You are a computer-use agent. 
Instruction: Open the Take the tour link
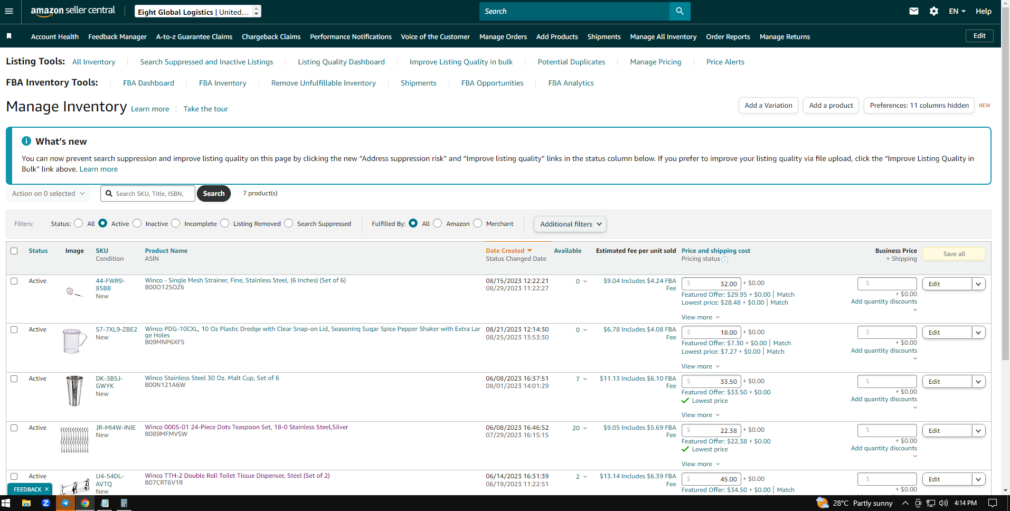205,109
